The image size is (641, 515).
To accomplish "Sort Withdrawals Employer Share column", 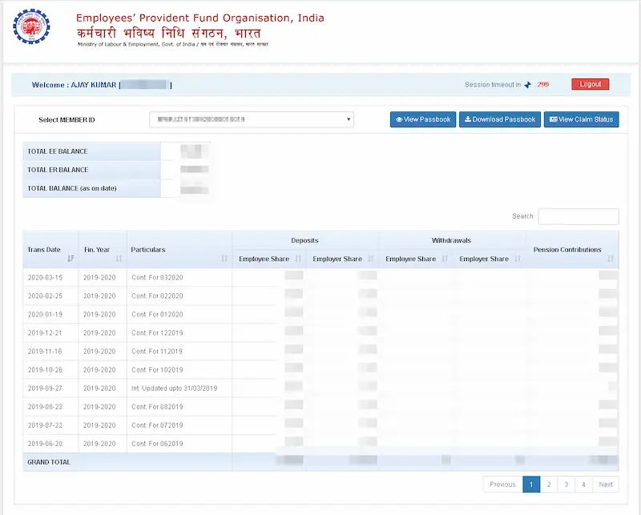I will (518, 259).
